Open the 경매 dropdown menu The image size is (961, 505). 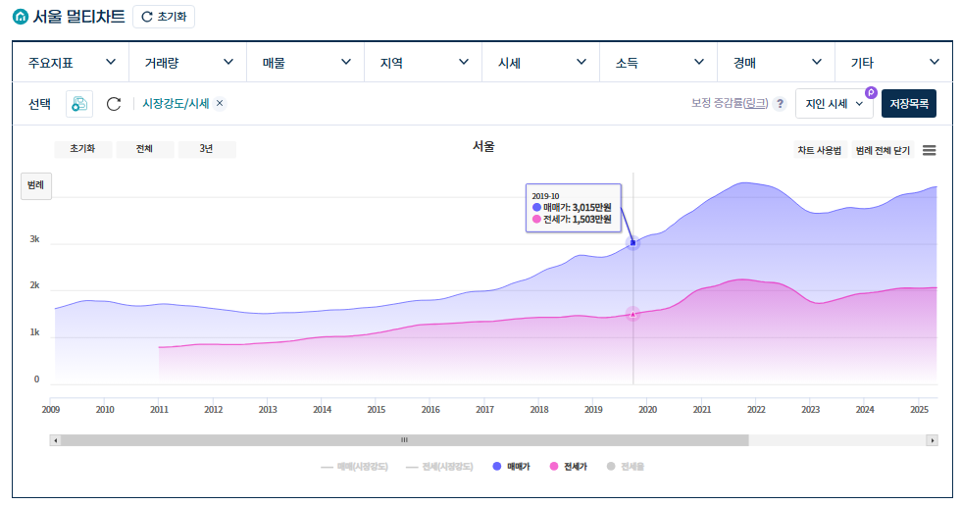777,62
